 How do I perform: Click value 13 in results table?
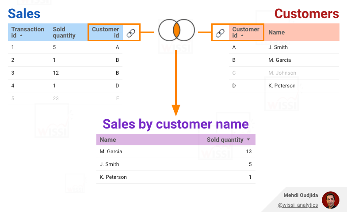[248, 151]
